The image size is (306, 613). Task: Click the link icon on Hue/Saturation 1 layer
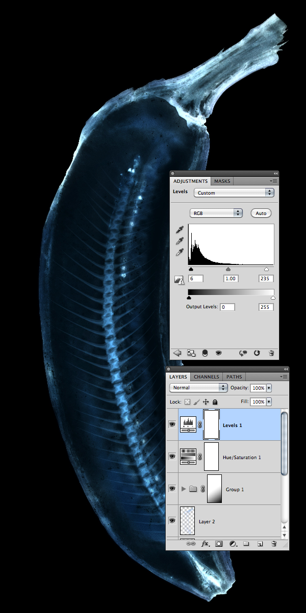click(200, 457)
